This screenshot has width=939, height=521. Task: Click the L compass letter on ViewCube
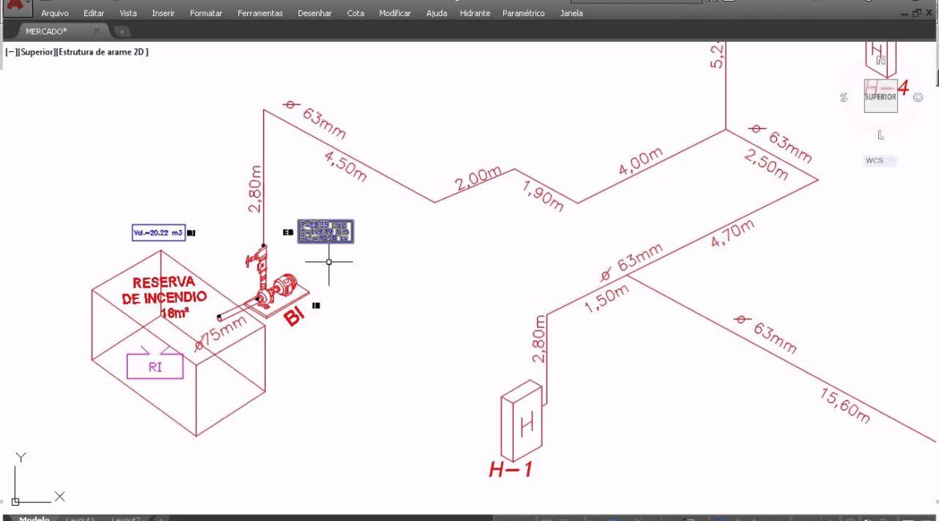pos(880,135)
